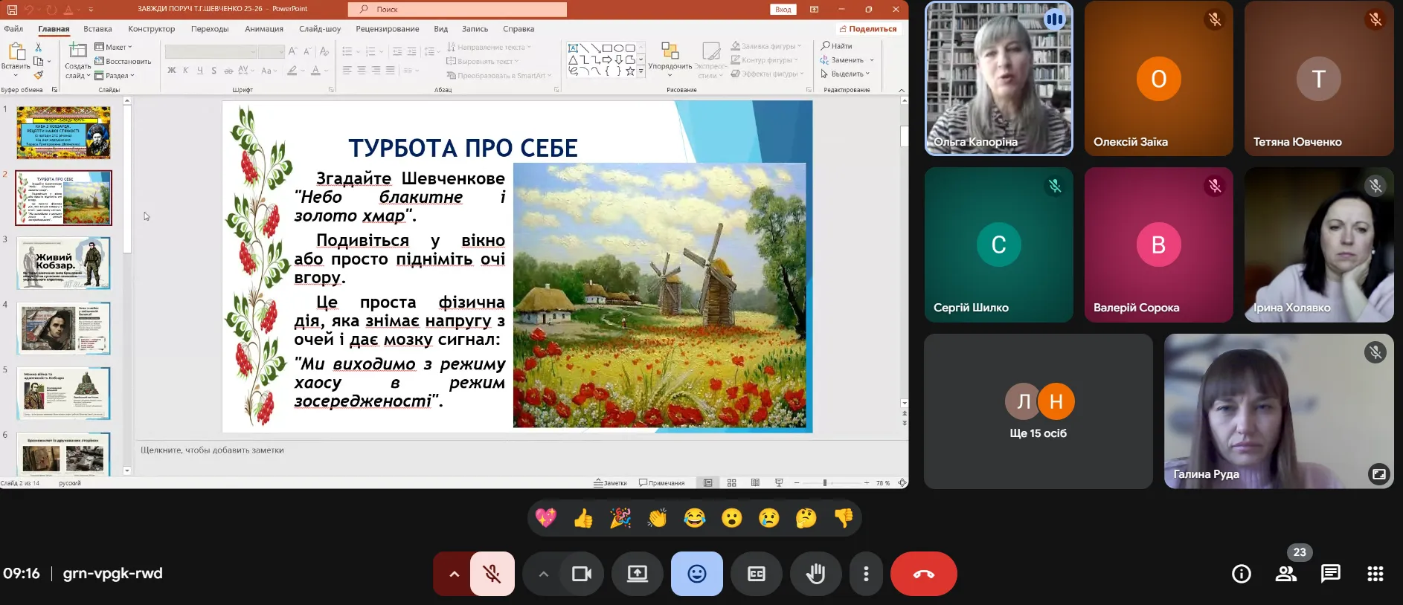Click the Поделиться share button
The height and width of the screenshot is (605, 1403).
coord(867,29)
